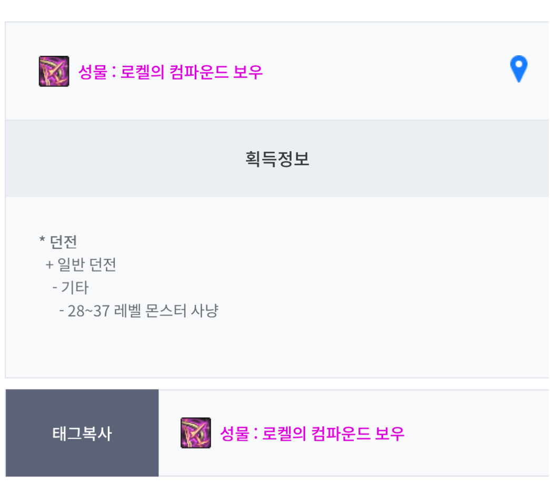Click the 28~37 레벨 몬스터 사냥 line
This screenshot has height=498, width=550.
click(x=139, y=311)
